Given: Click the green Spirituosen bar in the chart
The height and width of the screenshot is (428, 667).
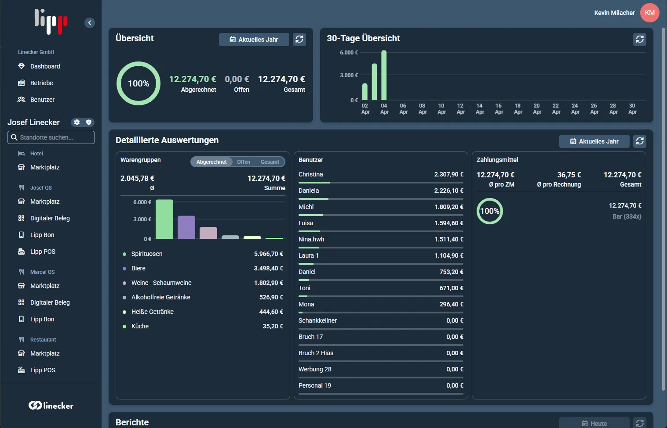Looking at the screenshot, I should pyautogui.click(x=164, y=219).
